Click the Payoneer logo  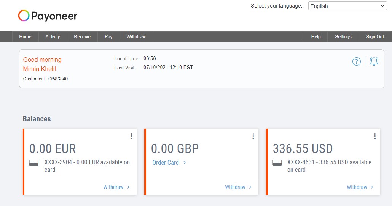tap(48, 16)
